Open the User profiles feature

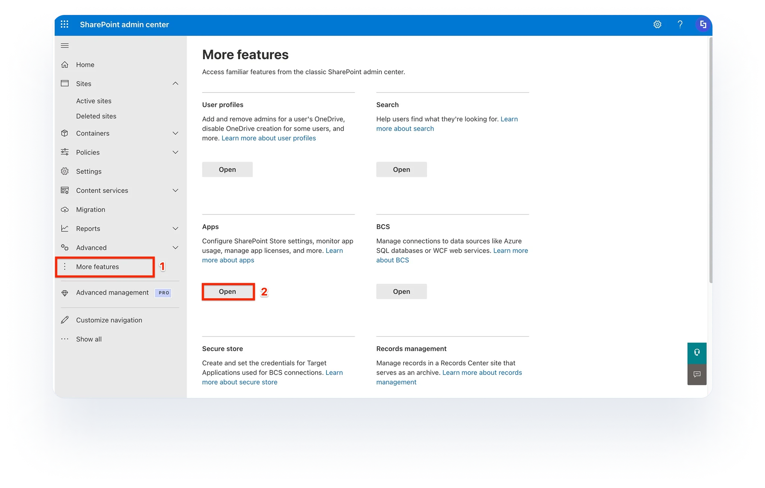(x=227, y=169)
